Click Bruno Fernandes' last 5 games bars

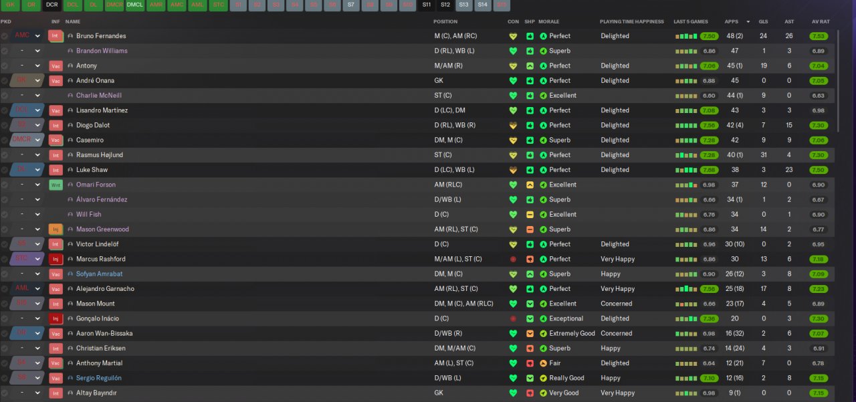coord(686,36)
